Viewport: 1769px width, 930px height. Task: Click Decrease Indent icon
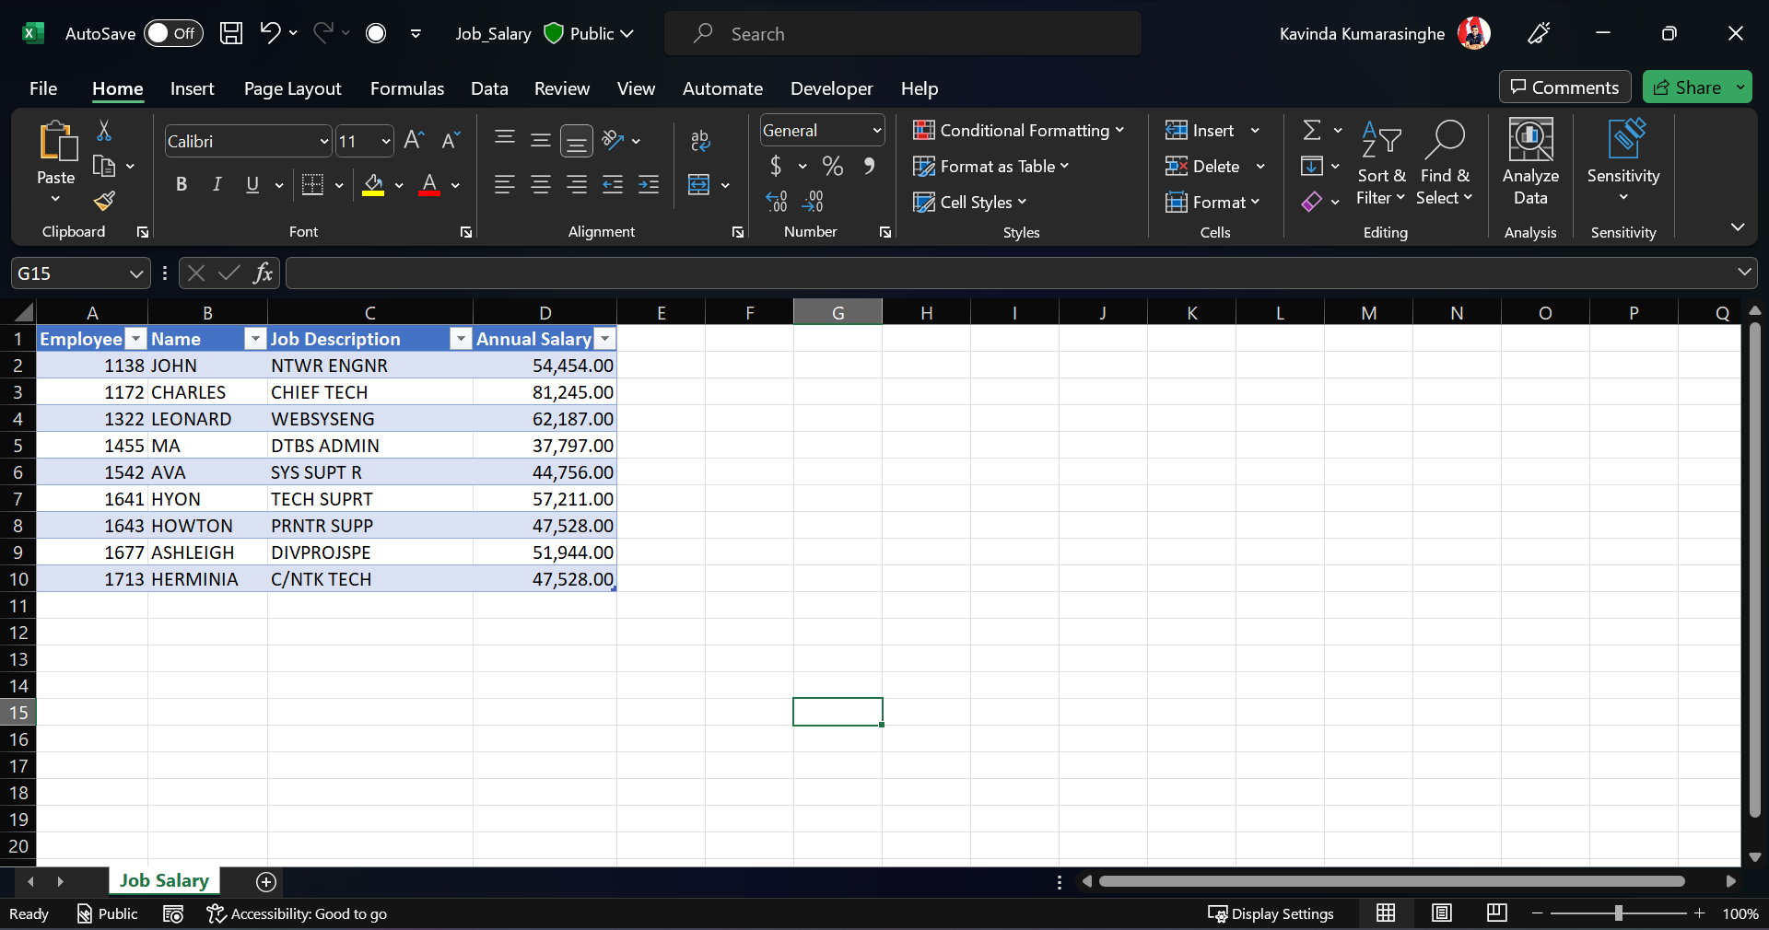(x=613, y=185)
